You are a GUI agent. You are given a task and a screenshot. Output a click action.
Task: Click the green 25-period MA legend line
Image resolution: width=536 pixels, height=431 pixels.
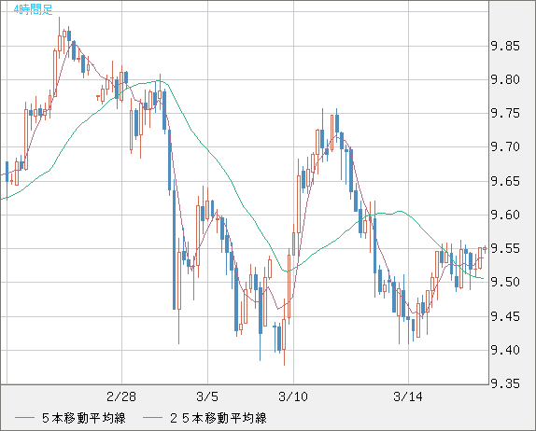[x=152, y=418]
